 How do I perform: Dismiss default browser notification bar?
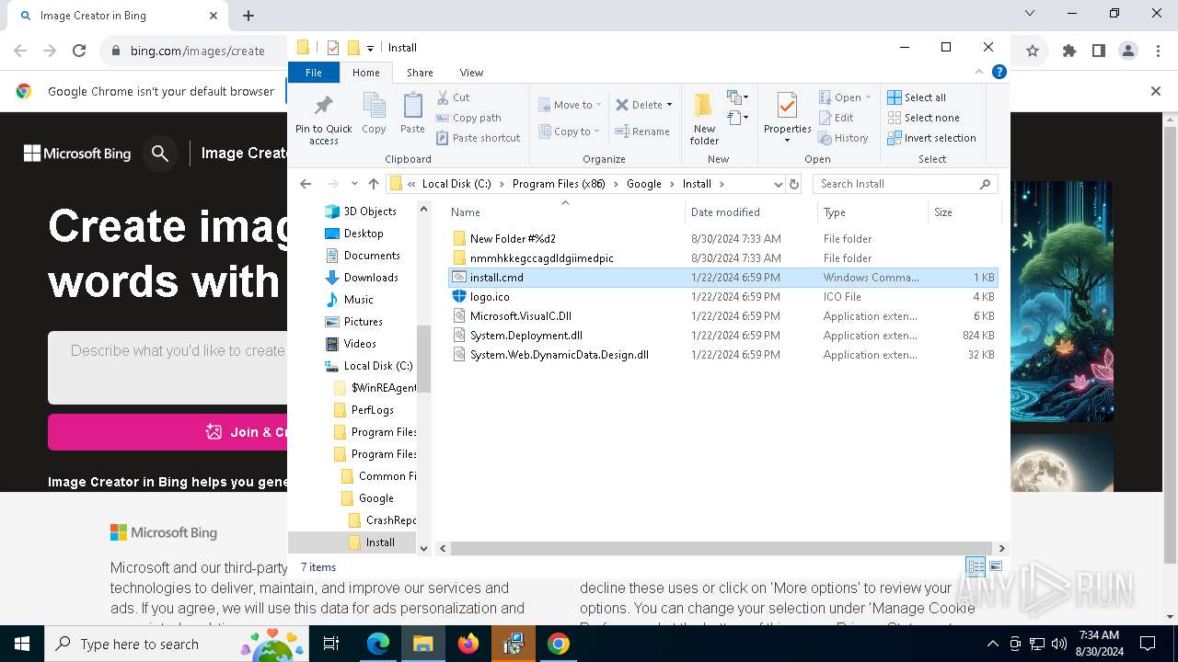click(x=1156, y=91)
